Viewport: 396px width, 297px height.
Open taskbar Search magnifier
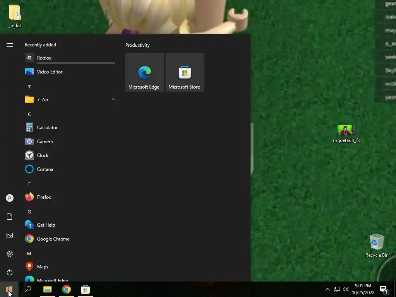click(x=28, y=289)
